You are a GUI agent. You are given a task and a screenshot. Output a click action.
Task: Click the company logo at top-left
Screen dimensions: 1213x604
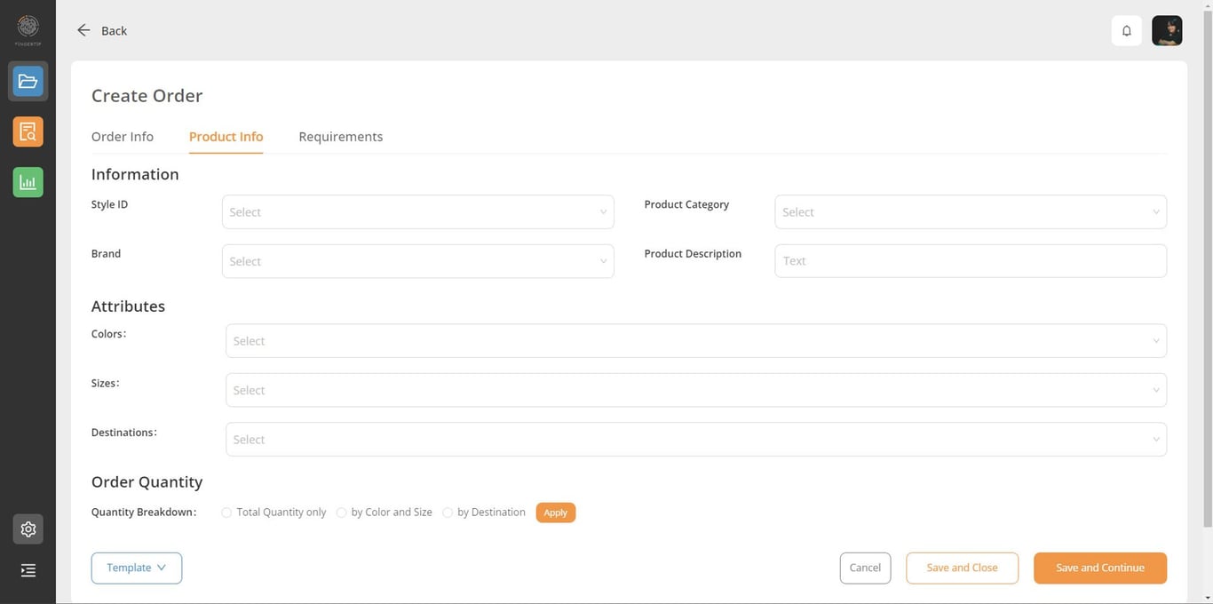click(28, 28)
